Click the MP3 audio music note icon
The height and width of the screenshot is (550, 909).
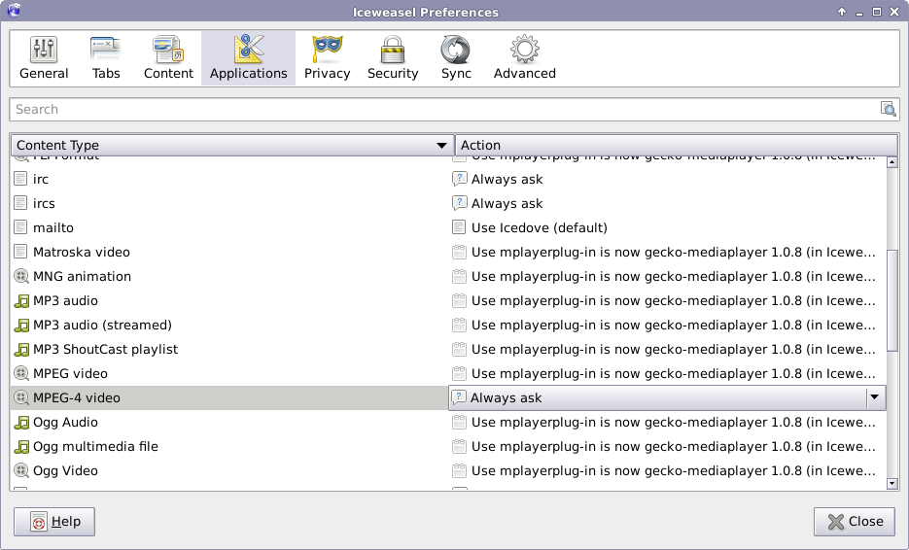pyautogui.click(x=21, y=301)
